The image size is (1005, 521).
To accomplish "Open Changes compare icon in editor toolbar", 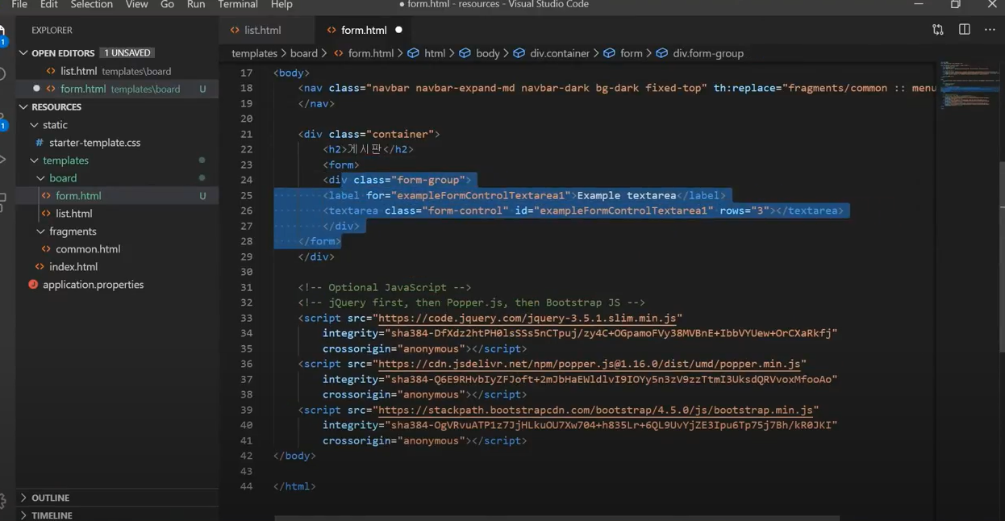I will [937, 30].
